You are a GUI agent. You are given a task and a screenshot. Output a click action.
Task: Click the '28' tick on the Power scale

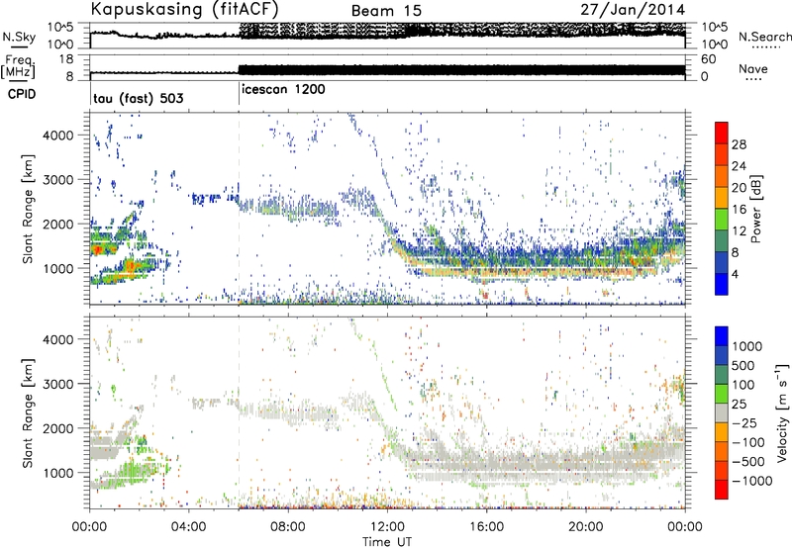coord(739,144)
